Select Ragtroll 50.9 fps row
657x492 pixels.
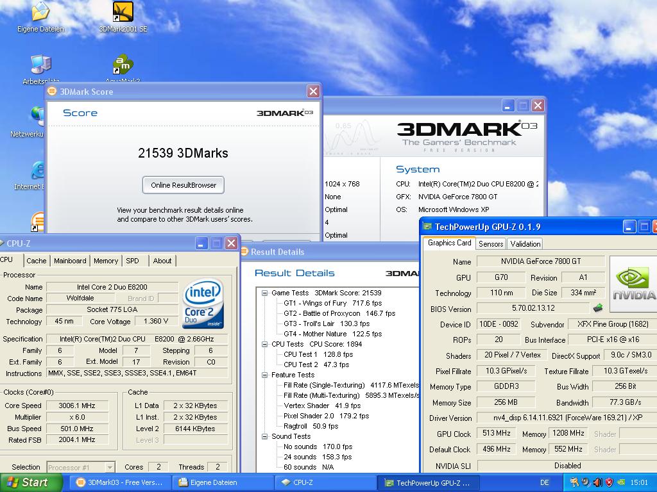[311, 426]
